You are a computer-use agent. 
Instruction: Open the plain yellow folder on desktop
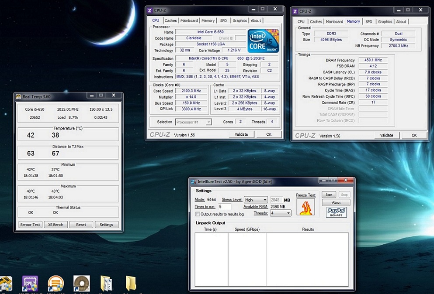131,283
